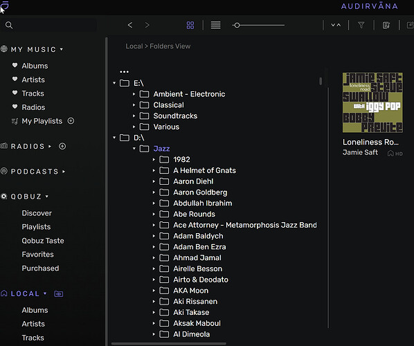This screenshot has width=414, height=346.
Task: Adjust the thumbnail size slider
Action: (237, 26)
